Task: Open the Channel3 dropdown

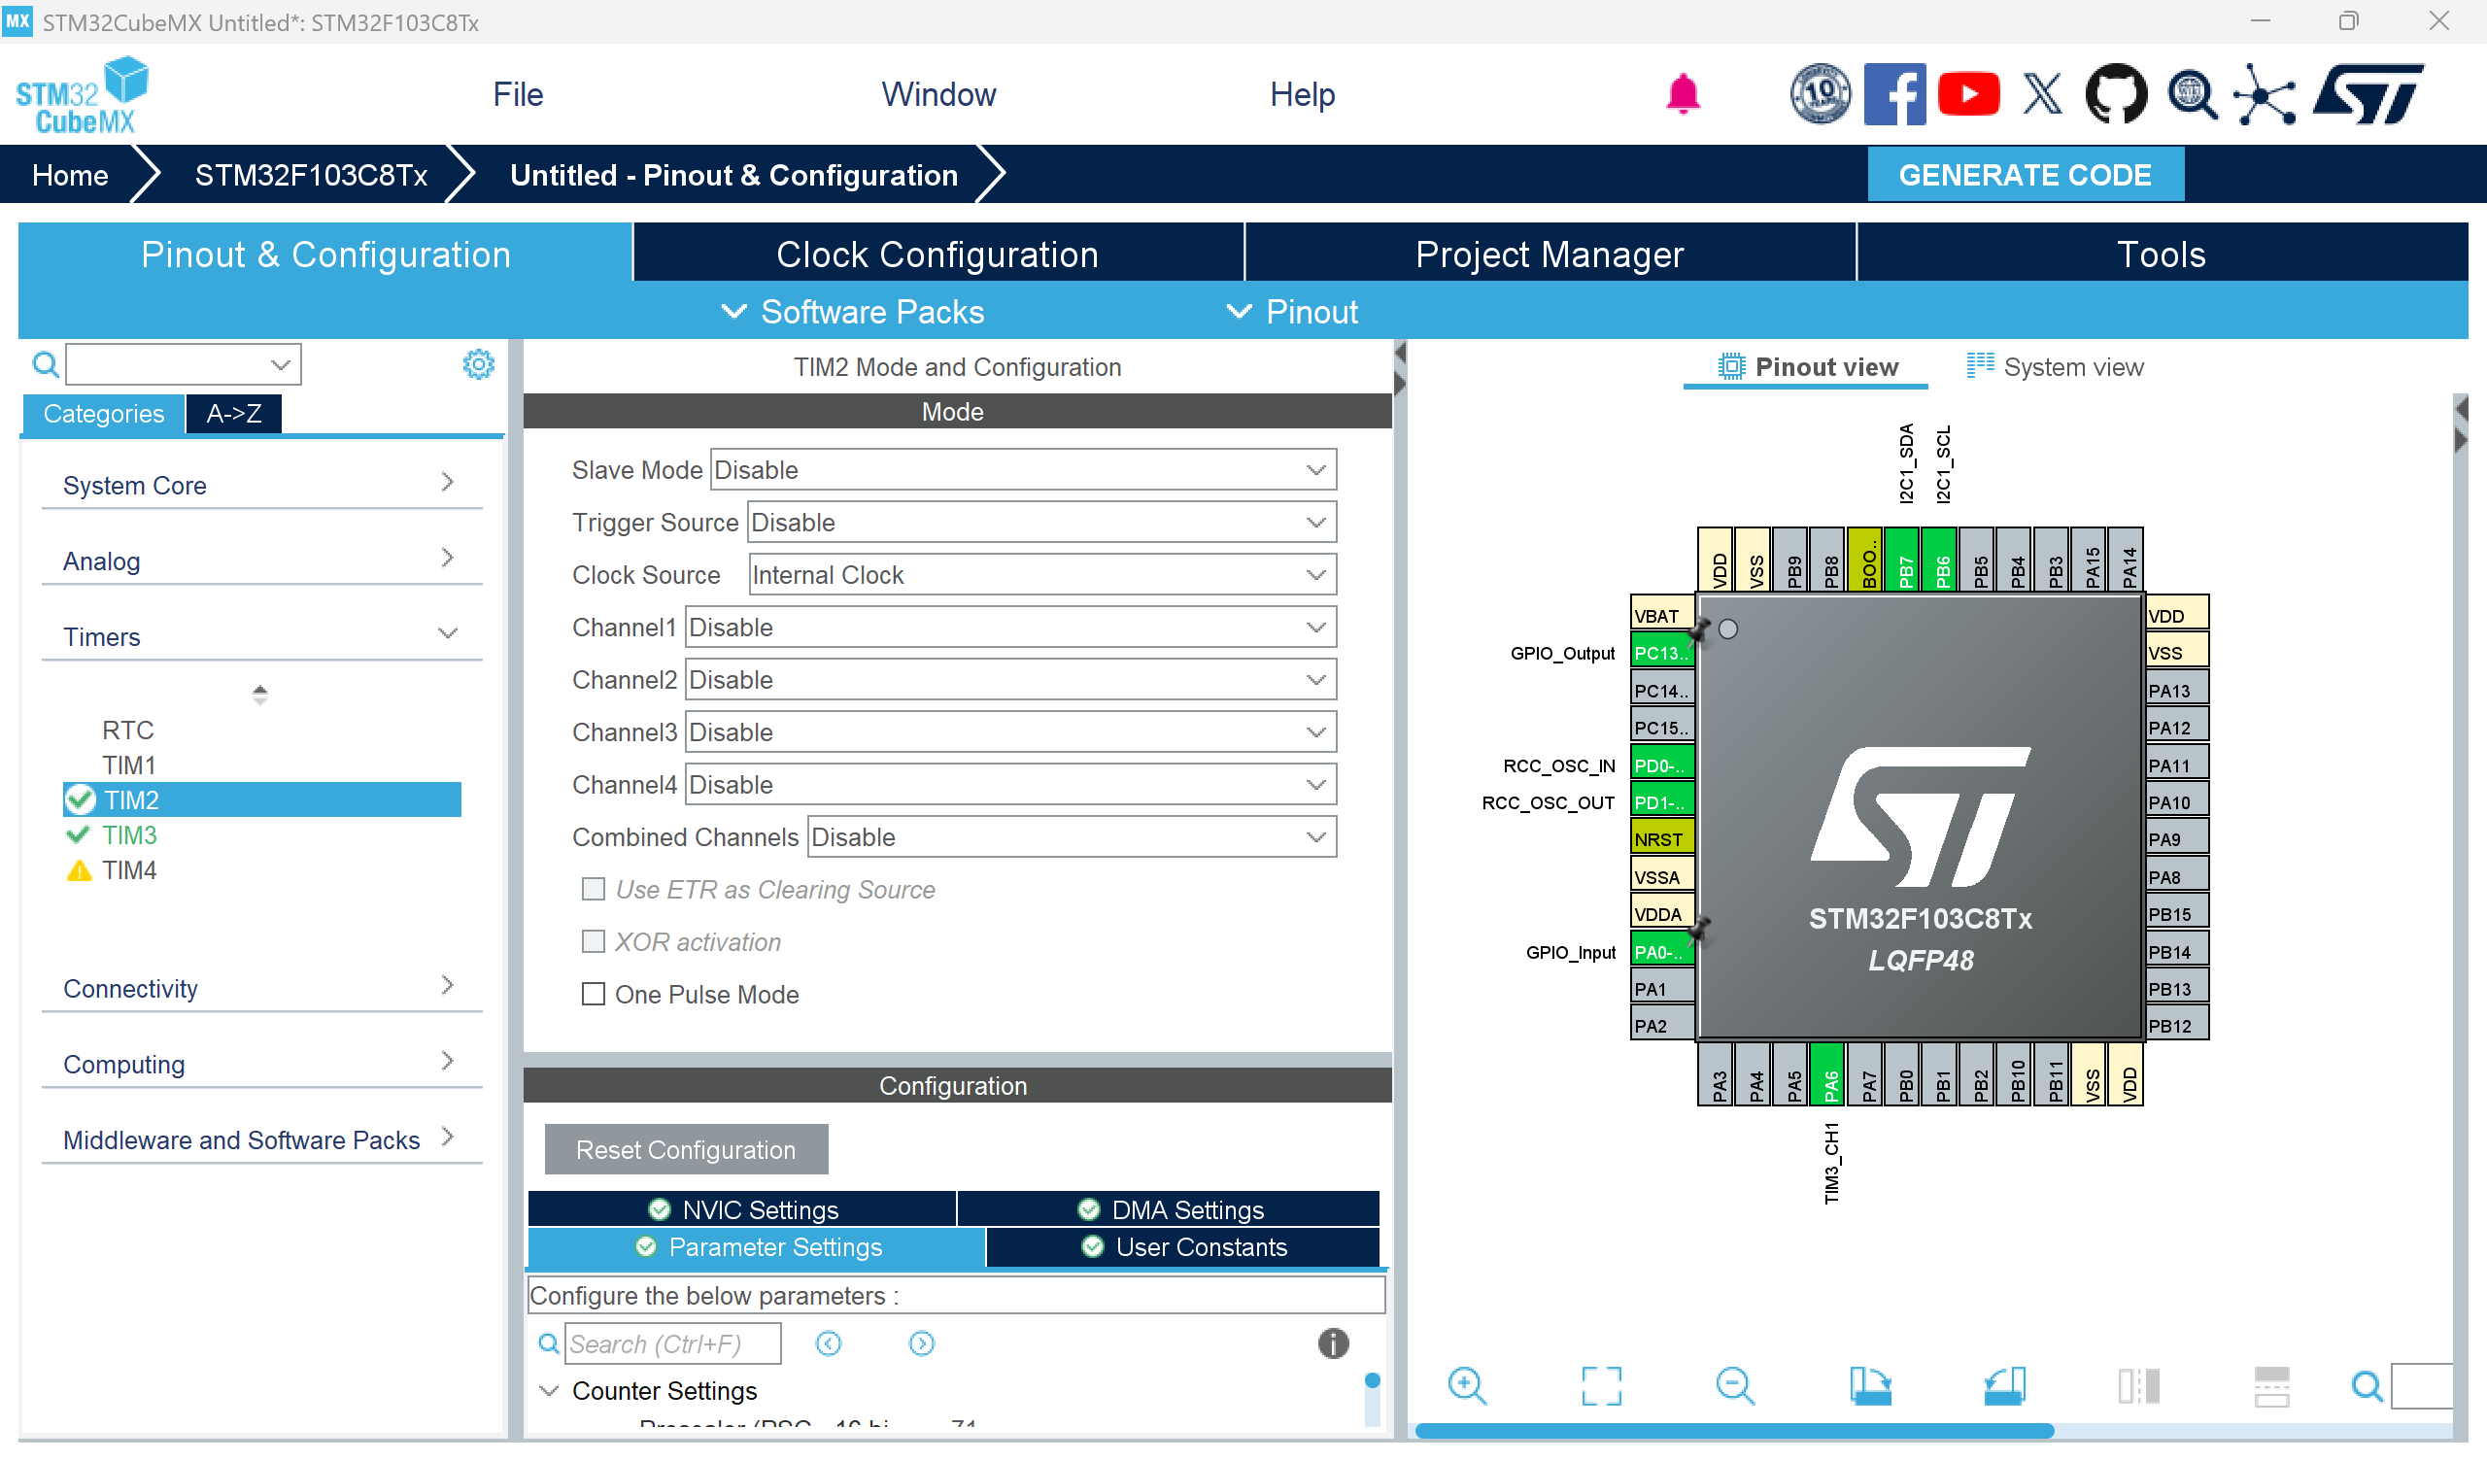Action: (1010, 731)
